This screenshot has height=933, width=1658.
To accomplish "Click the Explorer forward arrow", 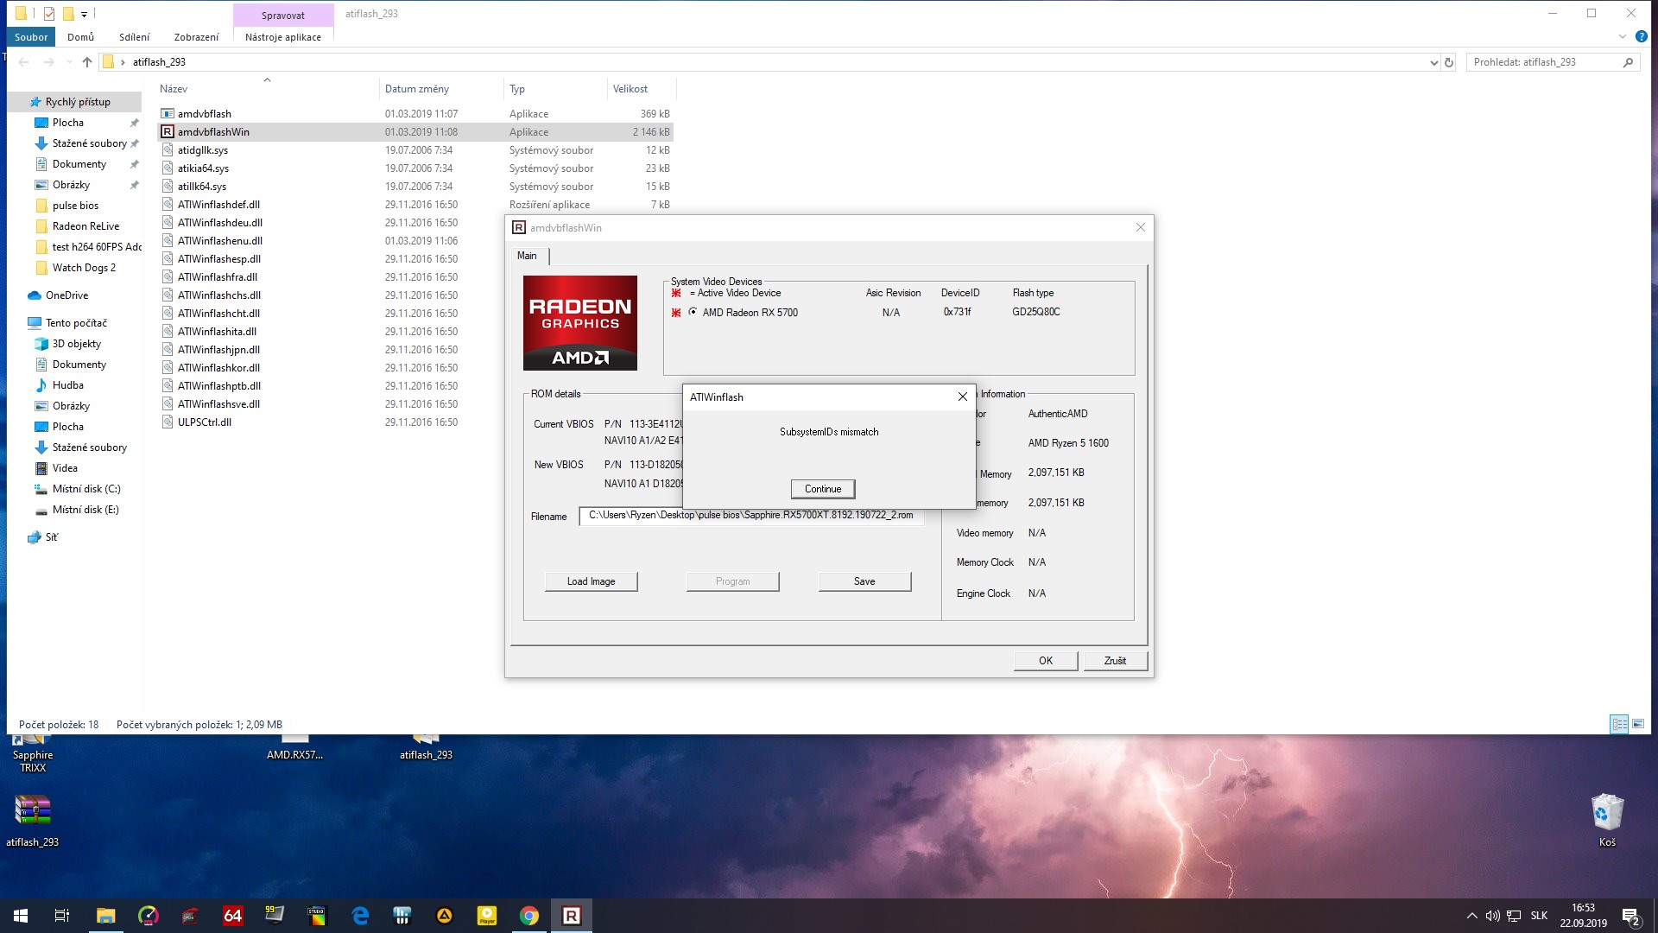I will tap(49, 62).
